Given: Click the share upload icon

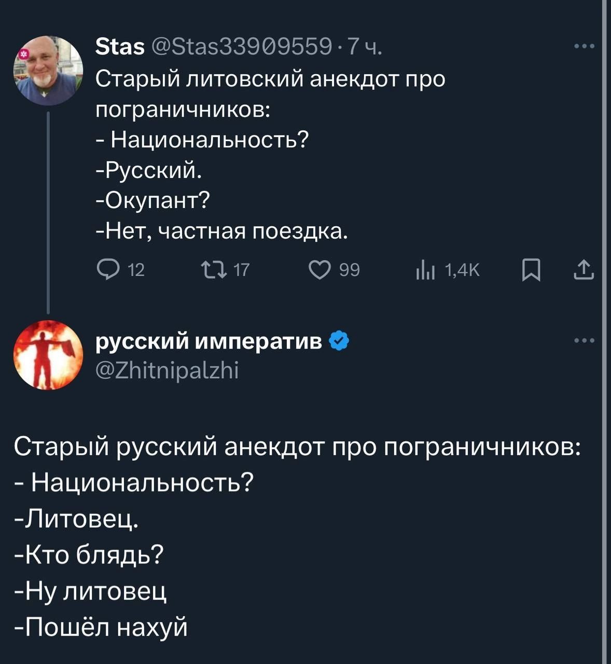Looking at the screenshot, I should 584,270.
